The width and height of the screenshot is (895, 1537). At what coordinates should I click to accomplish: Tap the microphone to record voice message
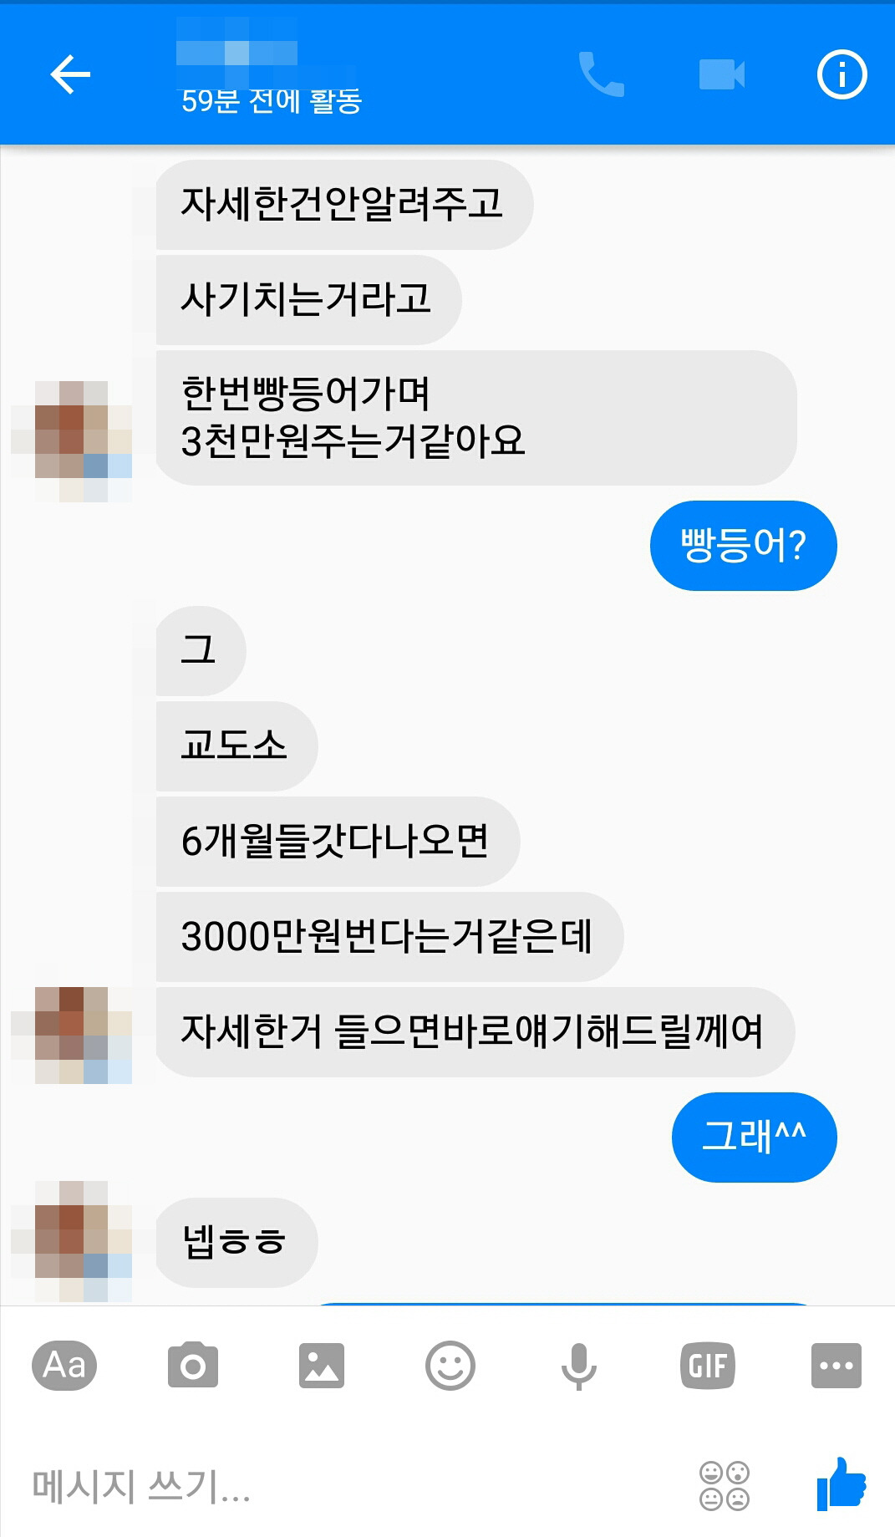(x=578, y=1367)
